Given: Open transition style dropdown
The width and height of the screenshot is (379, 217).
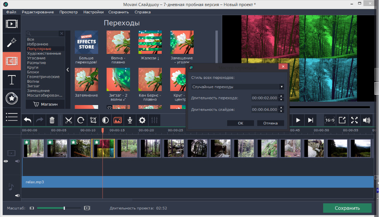Looking at the screenshot, I should [x=237, y=87].
